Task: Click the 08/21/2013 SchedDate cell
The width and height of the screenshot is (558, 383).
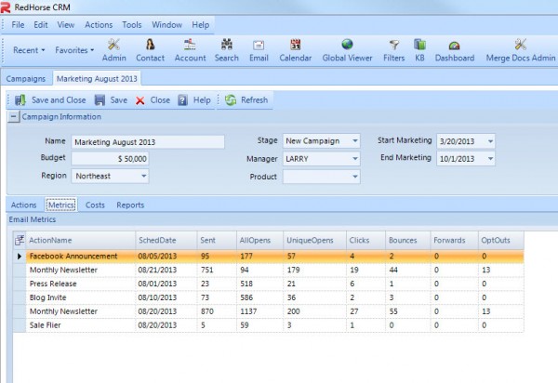Action: click(166, 270)
